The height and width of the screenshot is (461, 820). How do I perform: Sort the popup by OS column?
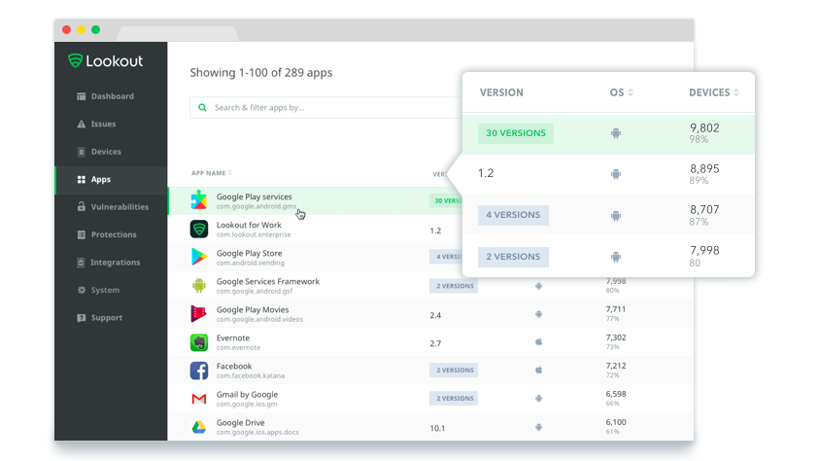point(621,92)
